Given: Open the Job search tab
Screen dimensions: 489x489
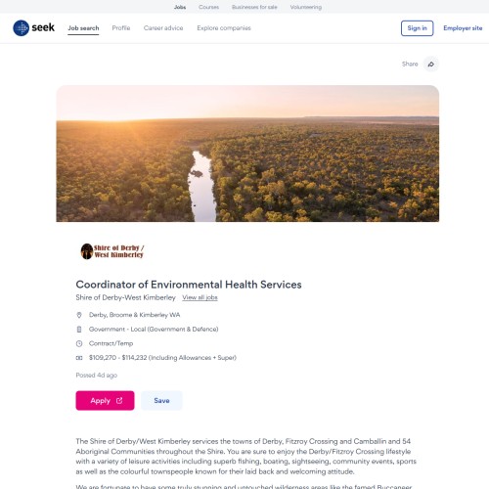Looking at the screenshot, I should pos(83,28).
